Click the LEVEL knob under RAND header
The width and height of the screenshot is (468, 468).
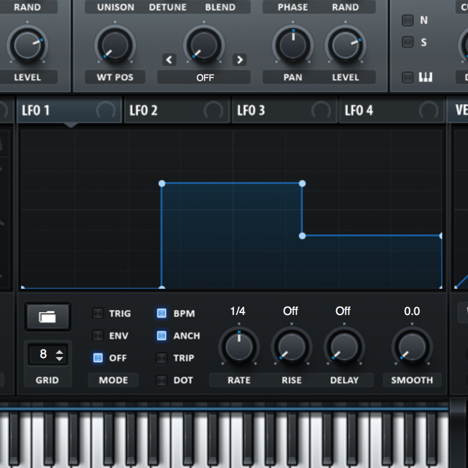coord(27,45)
